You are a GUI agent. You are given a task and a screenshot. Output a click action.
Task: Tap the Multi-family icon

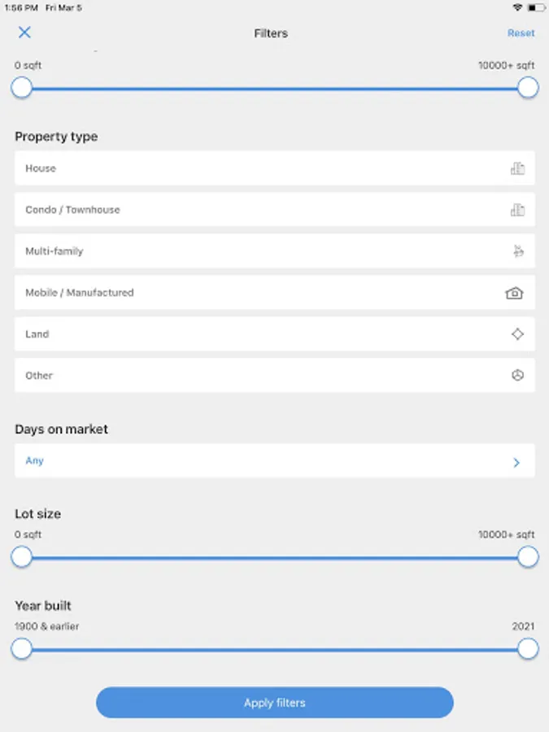click(517, 251)
